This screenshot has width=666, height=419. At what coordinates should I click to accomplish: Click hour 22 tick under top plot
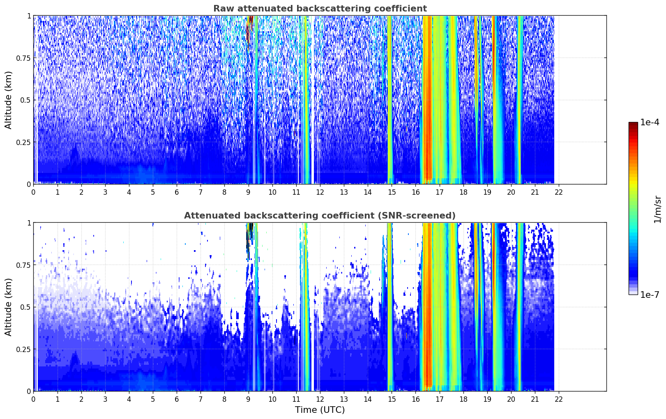(x=559, y=192)
